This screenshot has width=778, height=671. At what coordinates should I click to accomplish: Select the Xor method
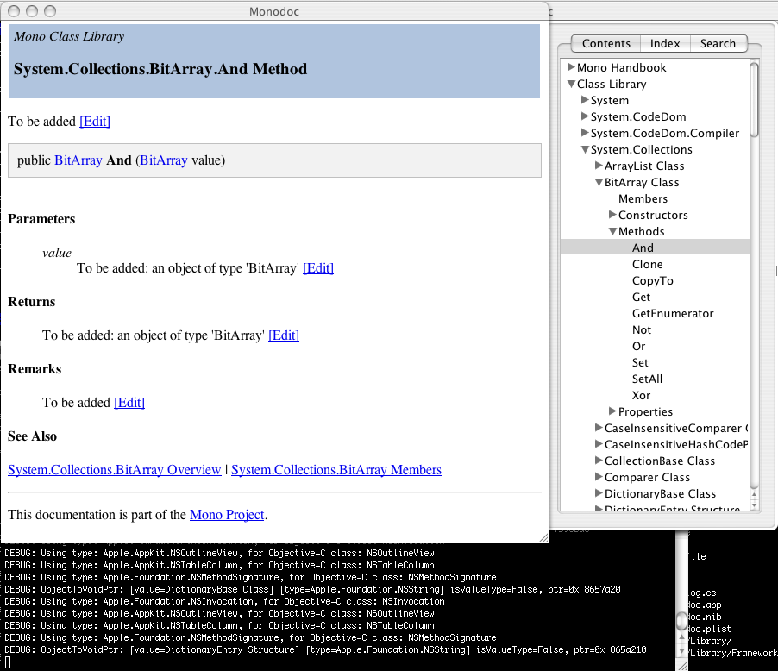(641, 395)
